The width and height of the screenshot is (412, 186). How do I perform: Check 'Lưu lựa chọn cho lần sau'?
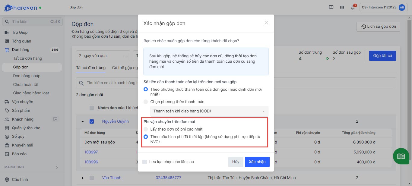click(145, 162)
